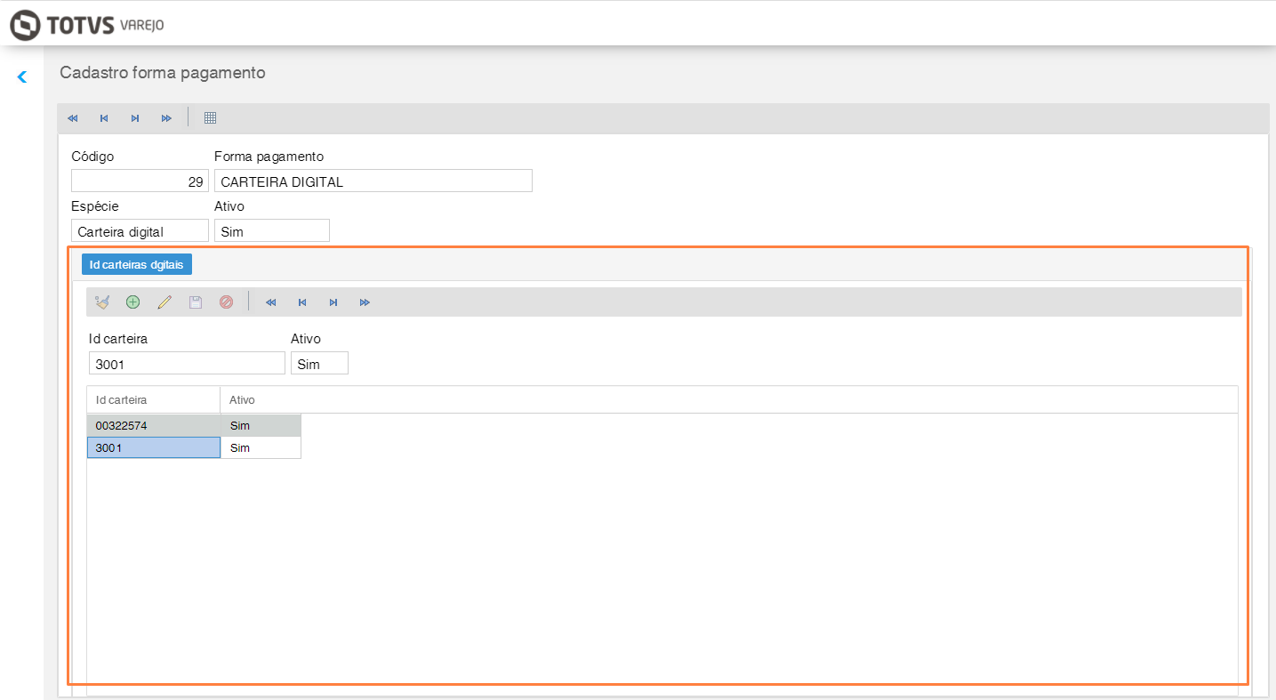Go to last payment form record
This screenshot has height=700, width=1276.
pyautogui.click(x=166, y=118)
